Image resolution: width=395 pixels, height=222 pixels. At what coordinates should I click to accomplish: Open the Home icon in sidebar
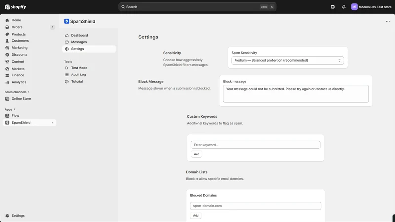(7, 20)
